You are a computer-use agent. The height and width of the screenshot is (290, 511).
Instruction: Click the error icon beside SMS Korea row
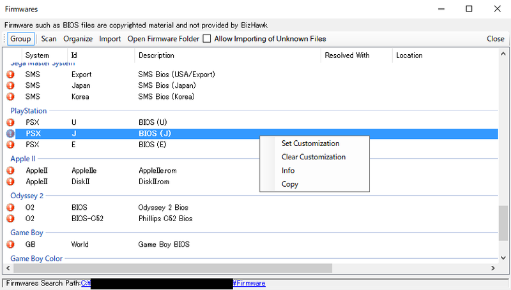[x=10, y=96]
